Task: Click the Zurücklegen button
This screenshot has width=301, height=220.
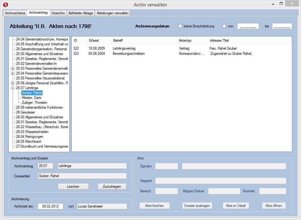Action: tap(112, 186)
